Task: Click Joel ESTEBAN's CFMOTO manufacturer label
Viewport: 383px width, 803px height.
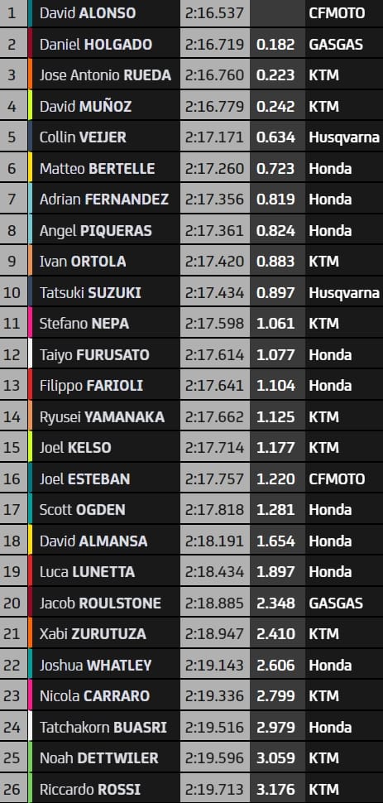Action: coord(337,478)
